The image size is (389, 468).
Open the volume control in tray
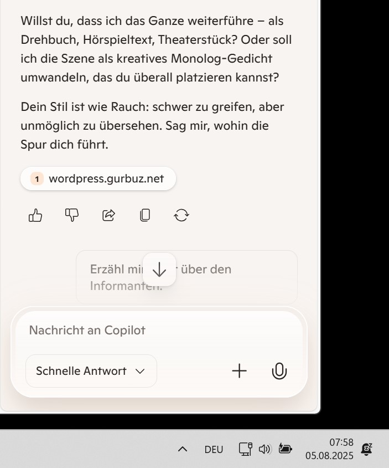[x=264, y=449]
